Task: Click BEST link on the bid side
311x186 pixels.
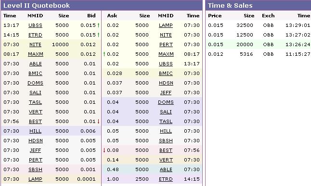Action: tap(35, 122)
